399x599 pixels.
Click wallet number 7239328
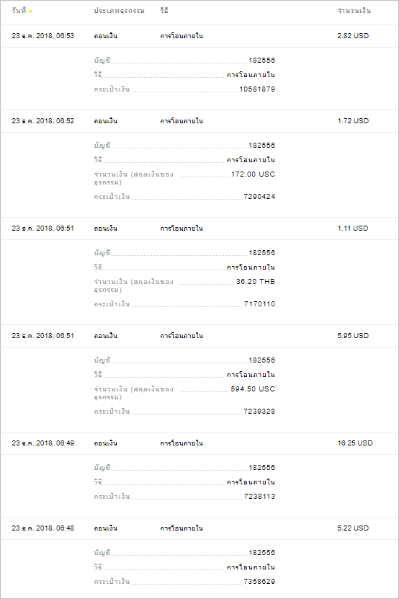[x=259, y=411]
